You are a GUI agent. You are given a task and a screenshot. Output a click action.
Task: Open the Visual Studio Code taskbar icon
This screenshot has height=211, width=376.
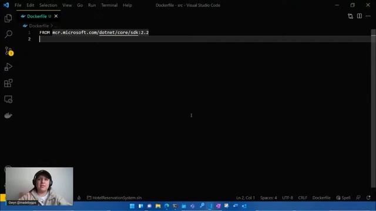(210, 206)
